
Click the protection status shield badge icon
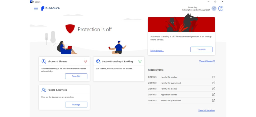point(214,9)
